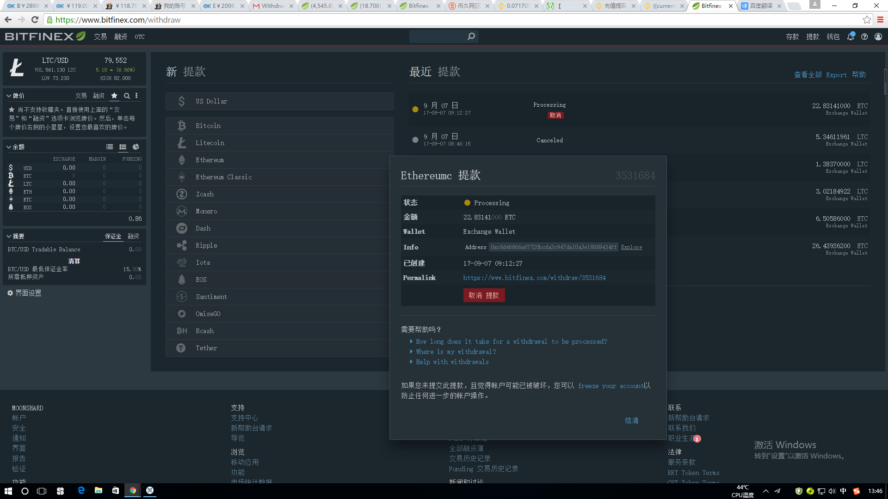This screenshot has width=888, height=499.
Task: Collapse the summary panel
Action: pos(9,236)
